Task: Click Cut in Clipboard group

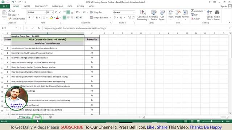Action: click(12, 11)
